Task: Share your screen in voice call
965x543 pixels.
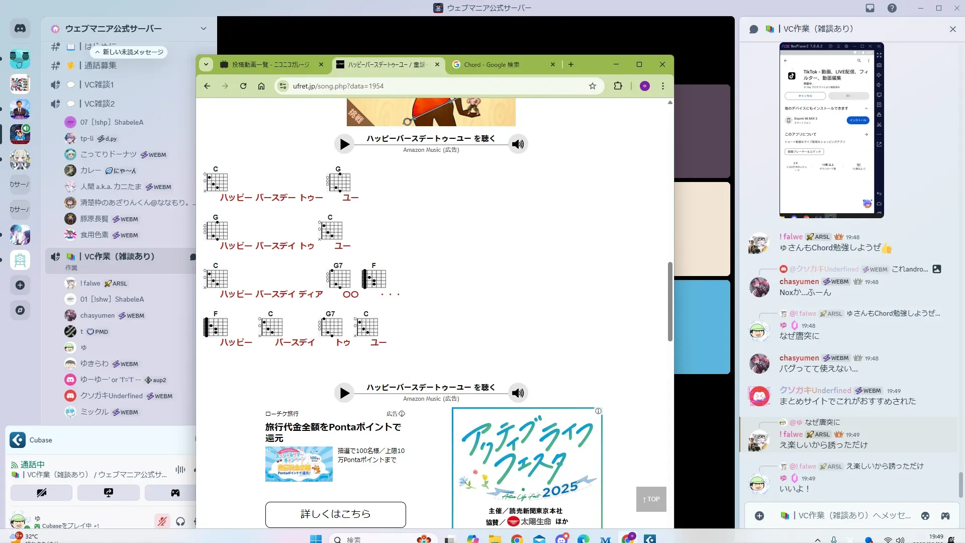Action: [x=108, y=493]
